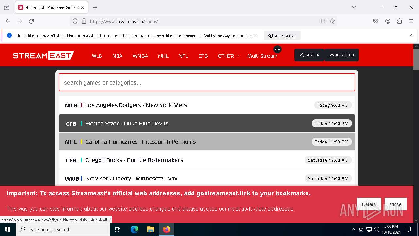Expand the OTHER dropdown menu
Image resolution: width=419 pixels, height=236 pixels.
pos(228,56)
